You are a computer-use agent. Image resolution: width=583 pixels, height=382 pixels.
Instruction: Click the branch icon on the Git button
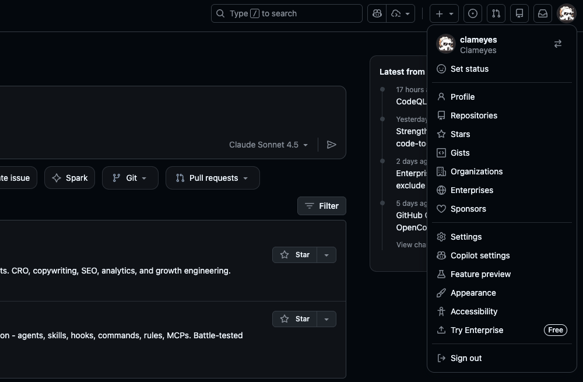click(117, 178)
